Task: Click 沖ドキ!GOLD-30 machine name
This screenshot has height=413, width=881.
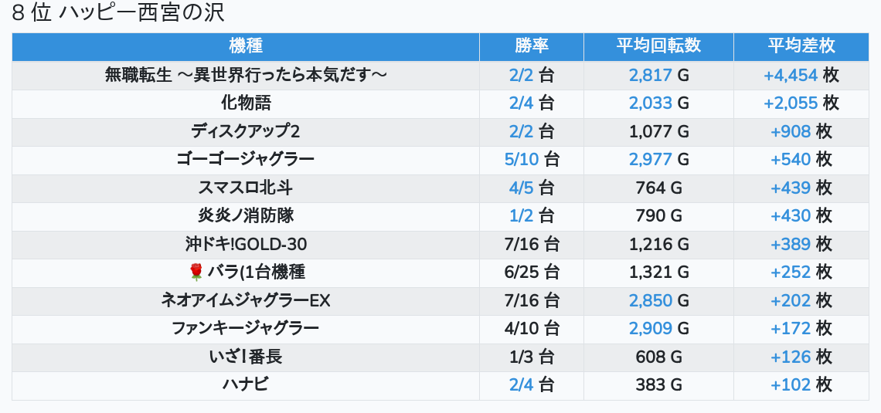Action: (246, 244)
